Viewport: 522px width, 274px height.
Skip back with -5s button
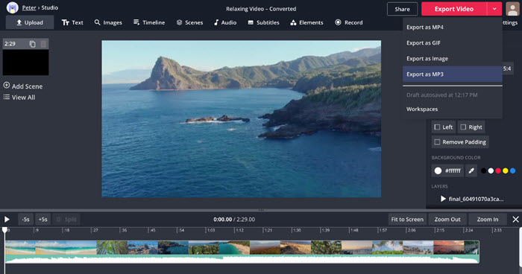coord(25,220)
